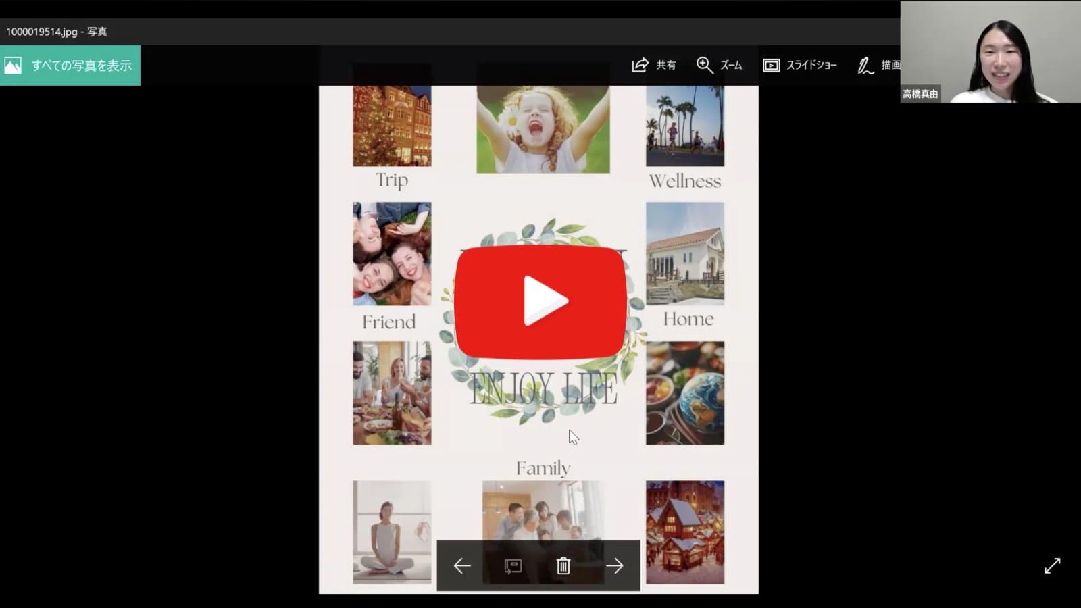Play the video with the red YouTube button
The height and width of the screenshot is (608, 1081).
(x=540, y=301)
